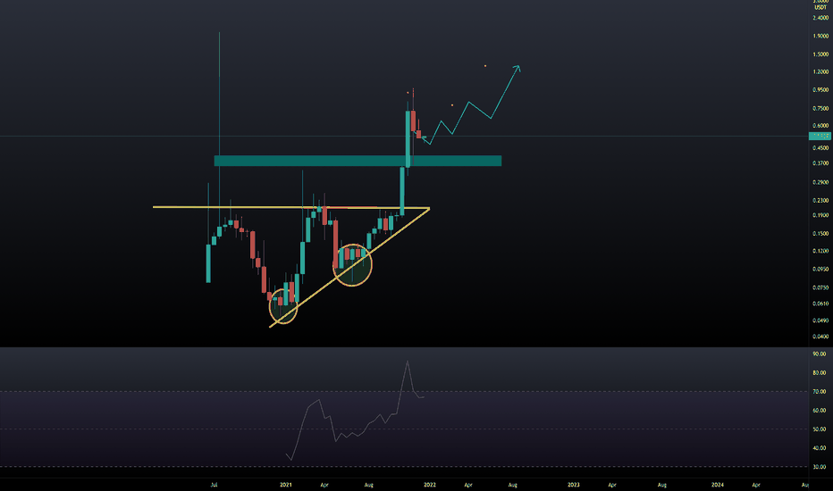Screen dimensions: 833x491
Task: Click the 90.00 RSI scale label
Action: 820,354
